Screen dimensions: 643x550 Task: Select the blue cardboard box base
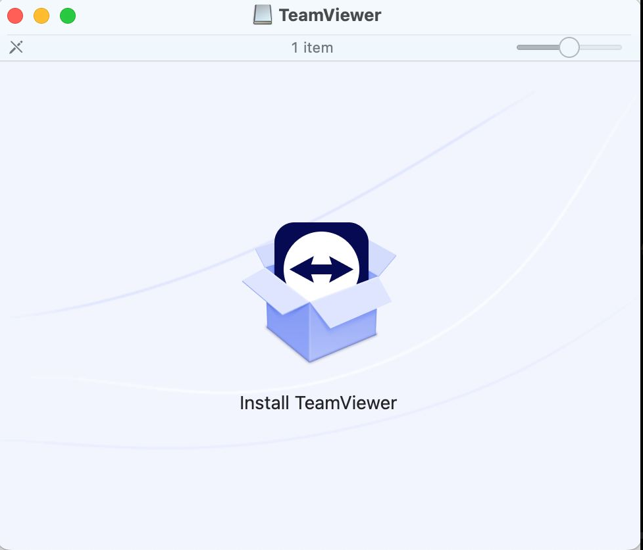321,332
